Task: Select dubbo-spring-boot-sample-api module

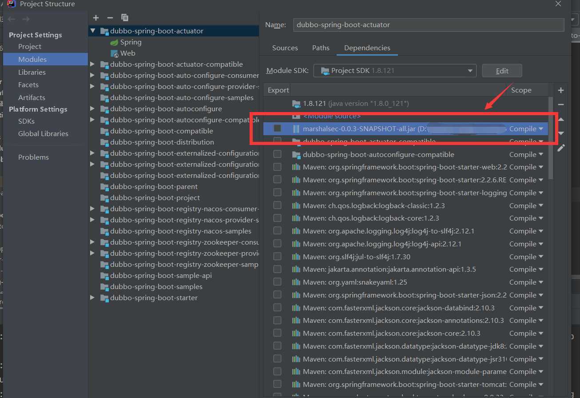Action: coord(161,276)
